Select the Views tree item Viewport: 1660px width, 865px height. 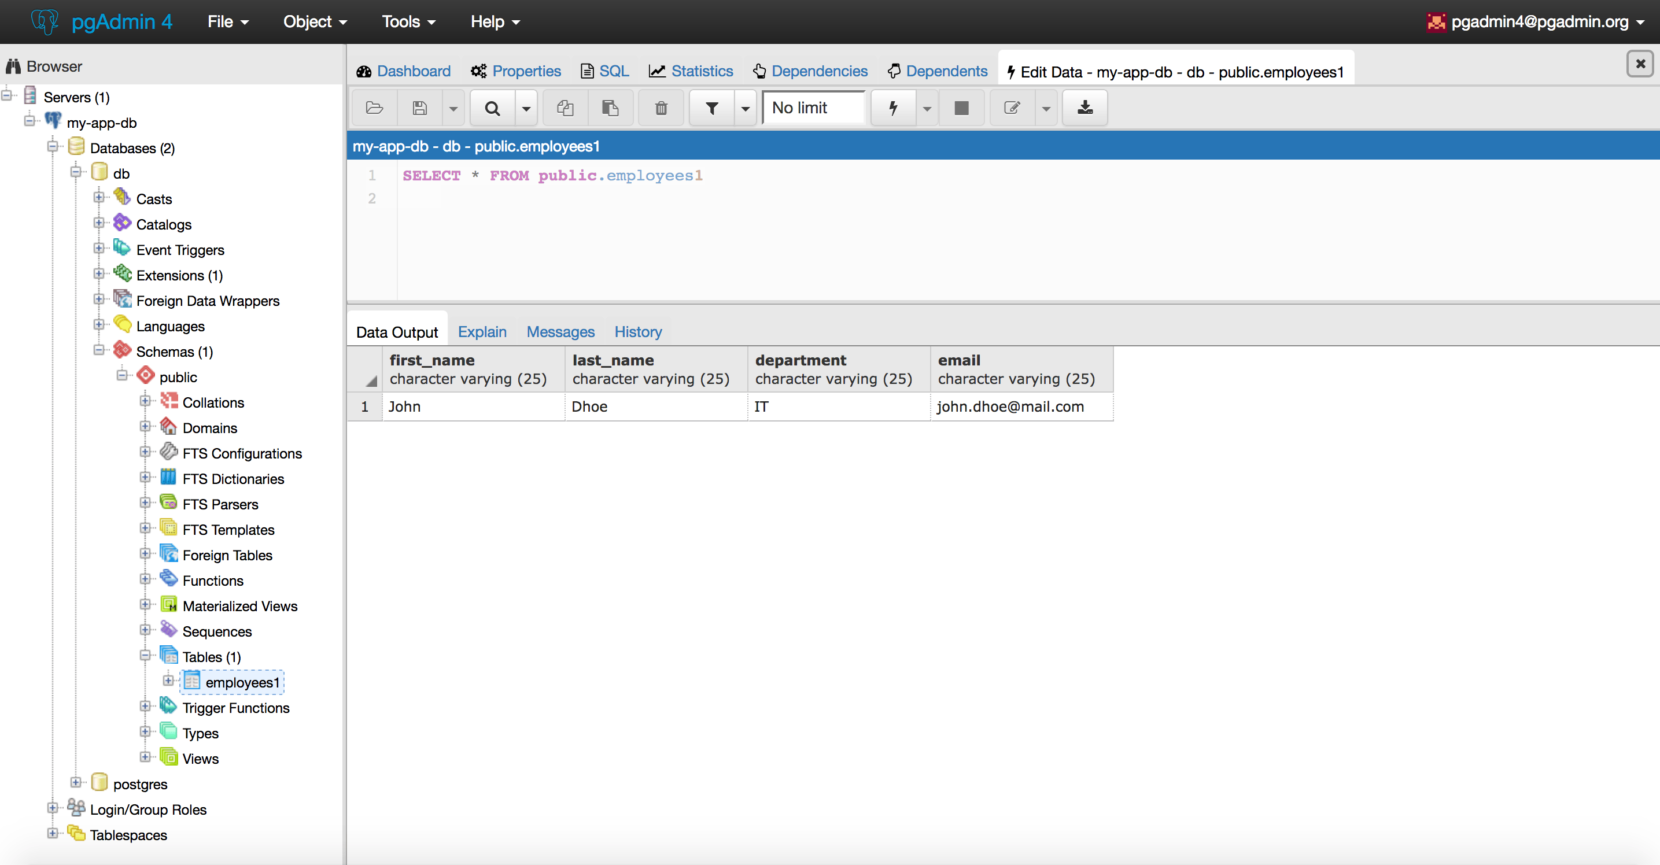click(200, 759)
